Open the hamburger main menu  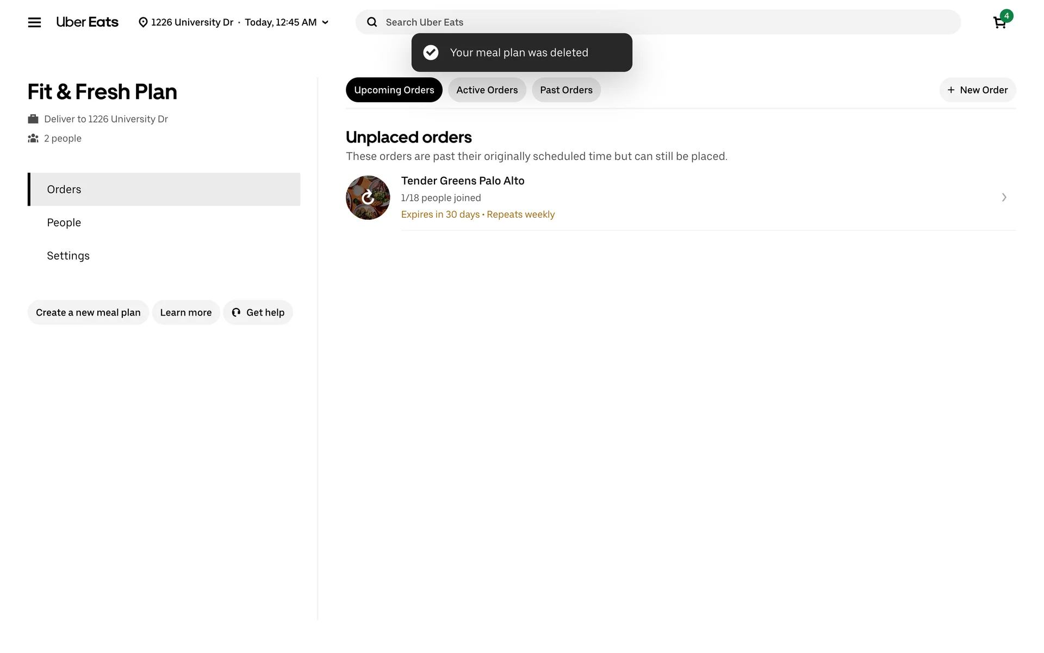[34, 22]
